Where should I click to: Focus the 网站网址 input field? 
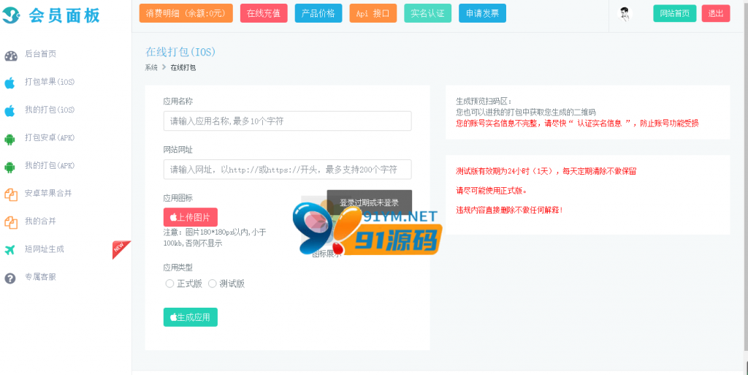click(287, 170)
